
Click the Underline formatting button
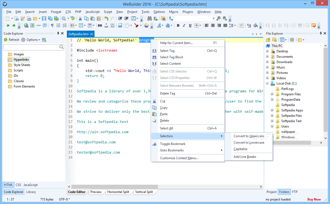click(190, 25)
